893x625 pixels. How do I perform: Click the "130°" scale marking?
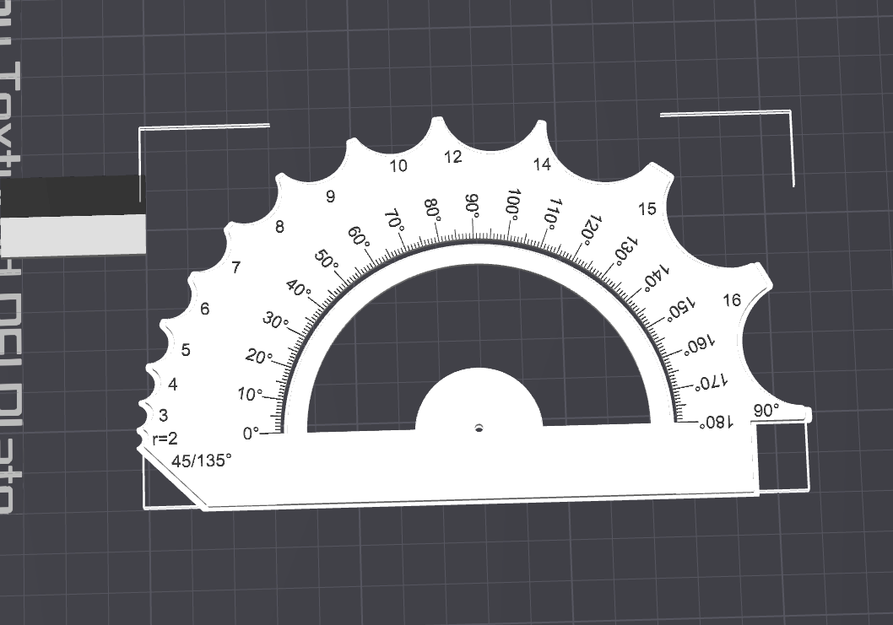coord(625,251)
